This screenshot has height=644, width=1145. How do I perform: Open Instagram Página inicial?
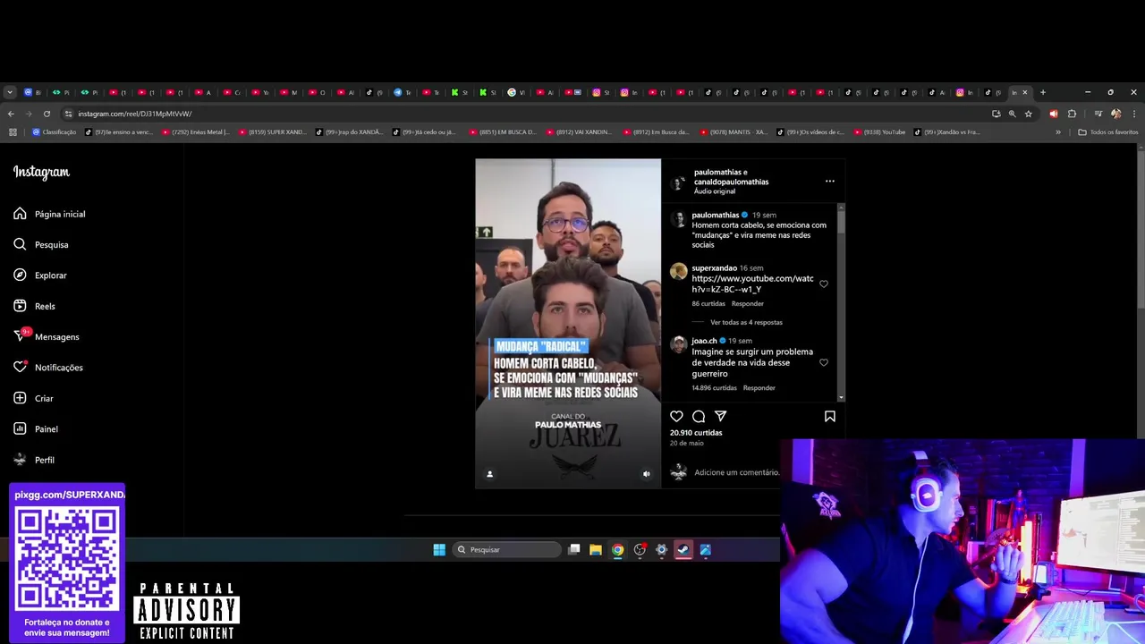click(x=49, y=214)
